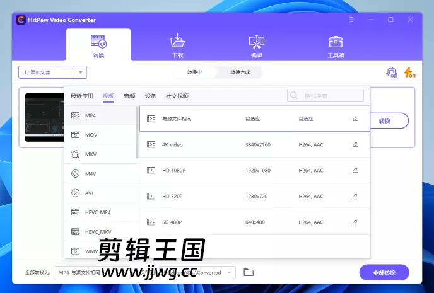Click the MKV camera icon
This screenshot has height=293, width=434.
tap(75, 154)
